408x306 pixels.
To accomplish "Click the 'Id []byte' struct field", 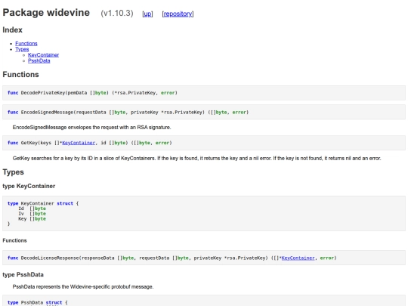I will pyautogui.click(x=32, y=209).
